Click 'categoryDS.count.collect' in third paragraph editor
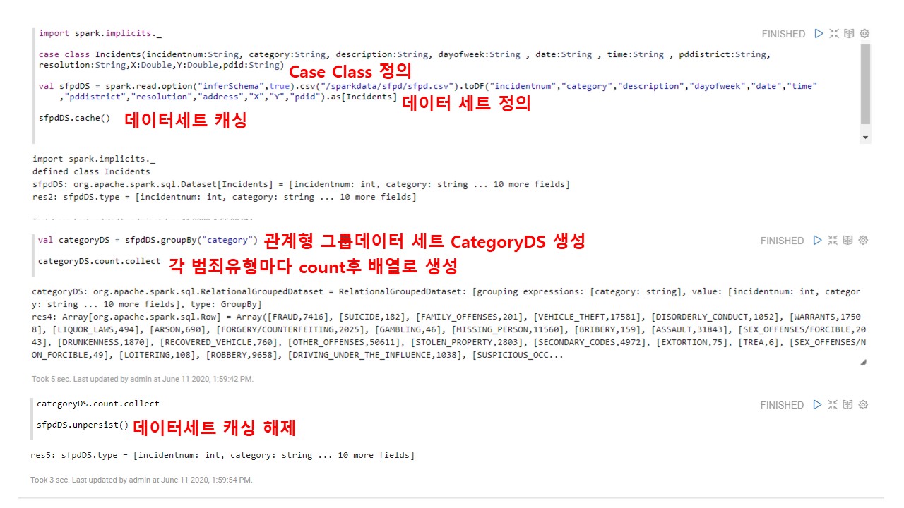 tap(98, 404)
